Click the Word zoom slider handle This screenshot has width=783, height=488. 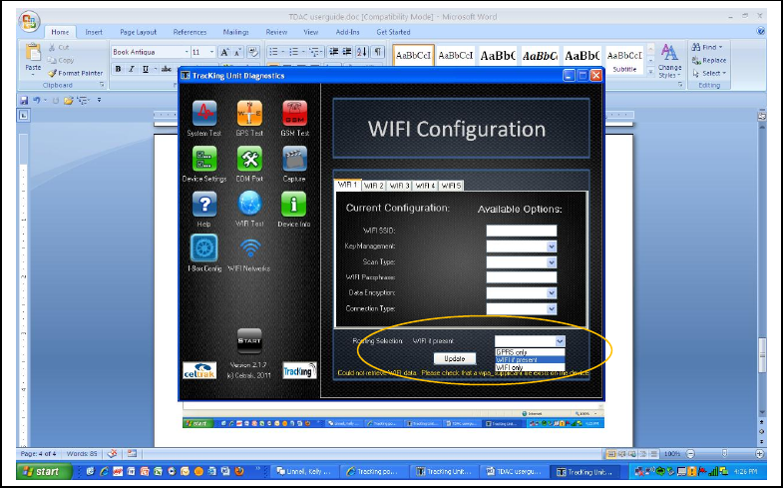pos(724,454)
